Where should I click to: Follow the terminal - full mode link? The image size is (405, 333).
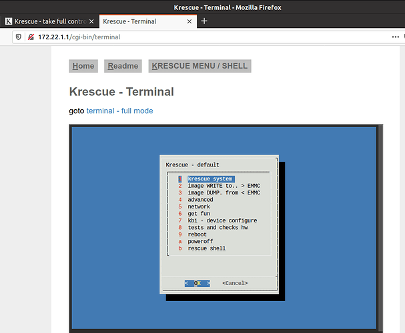pos(119,111)
